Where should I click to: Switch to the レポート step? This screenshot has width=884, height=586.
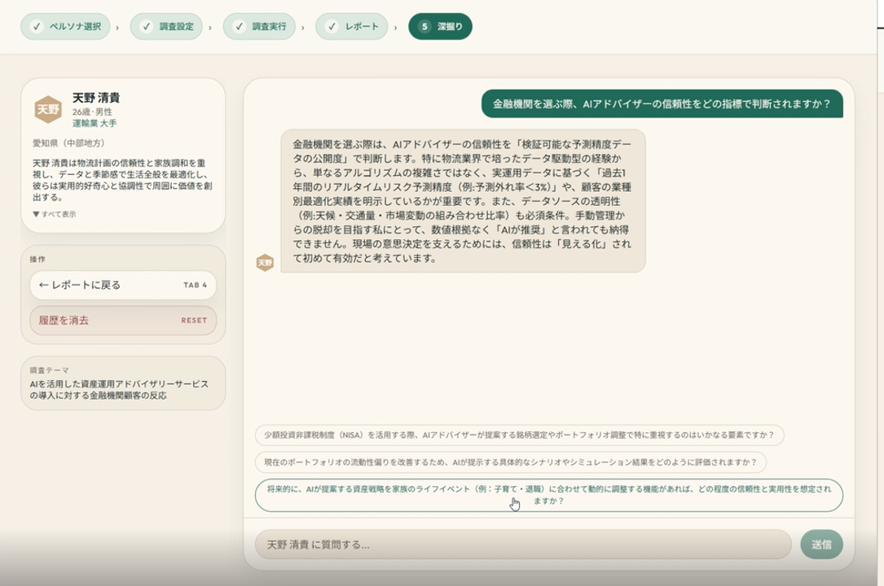click(352, 27)
